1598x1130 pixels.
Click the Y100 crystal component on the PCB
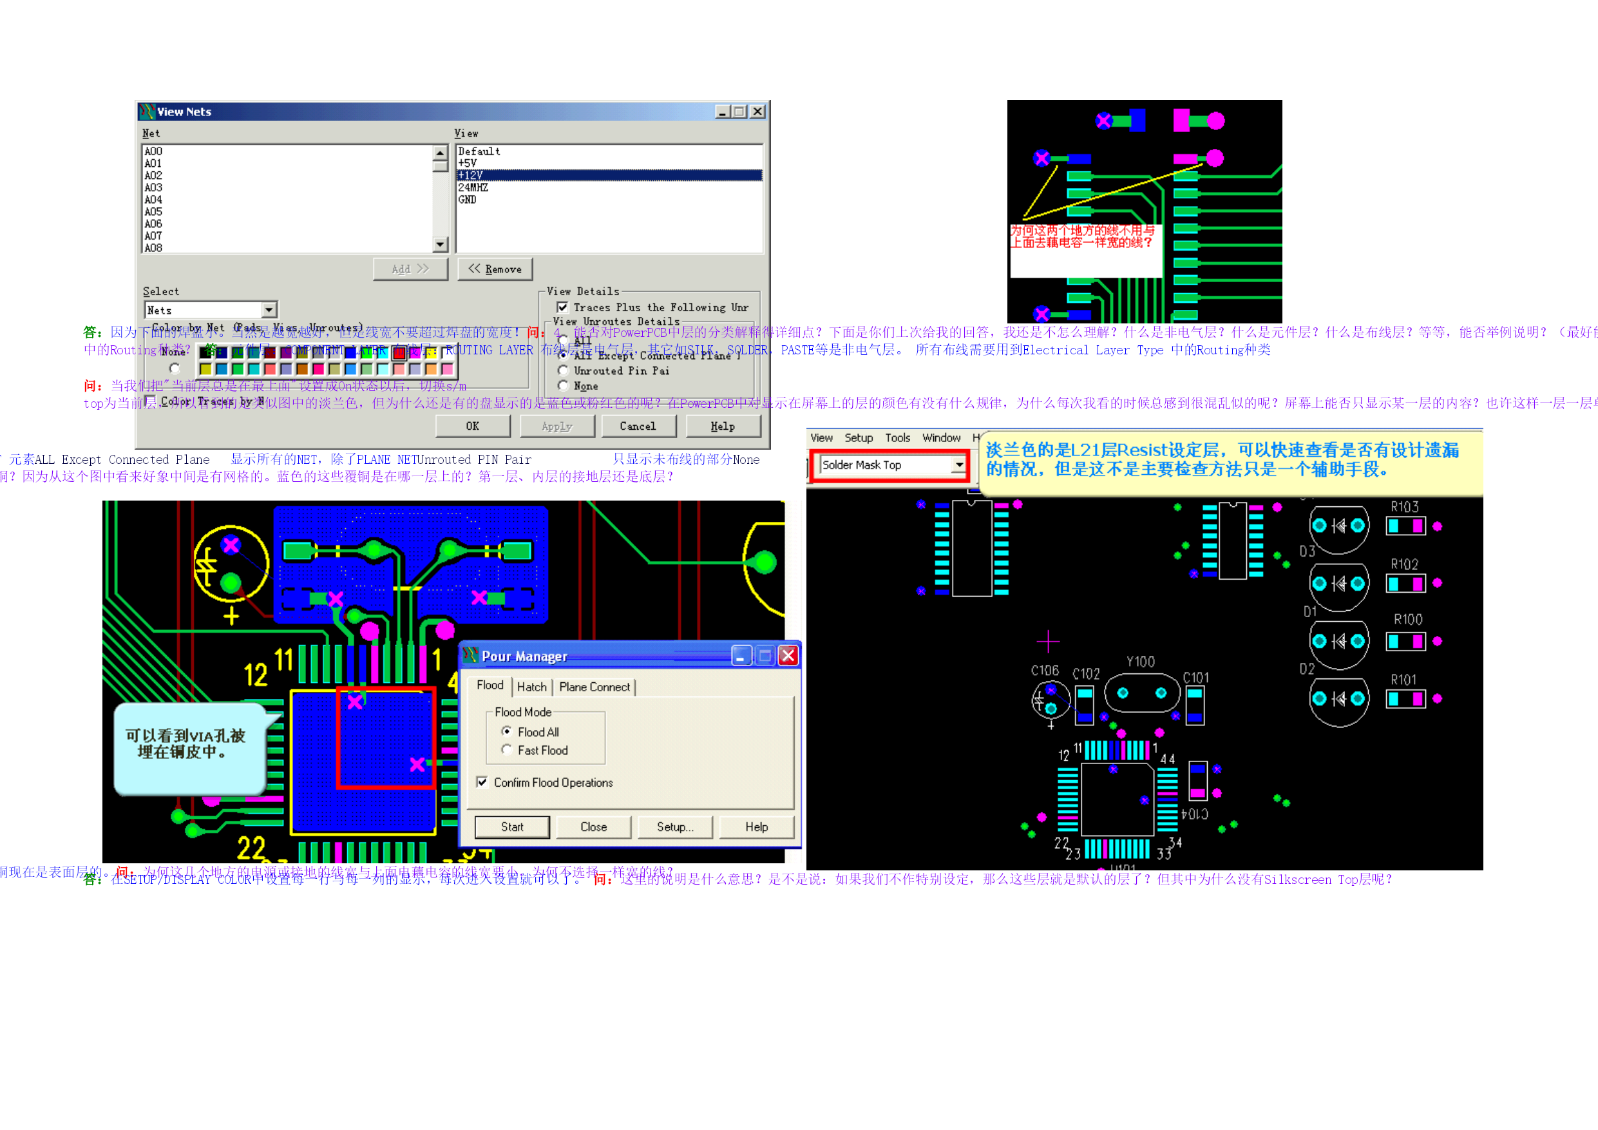(x=1141, y=693)
